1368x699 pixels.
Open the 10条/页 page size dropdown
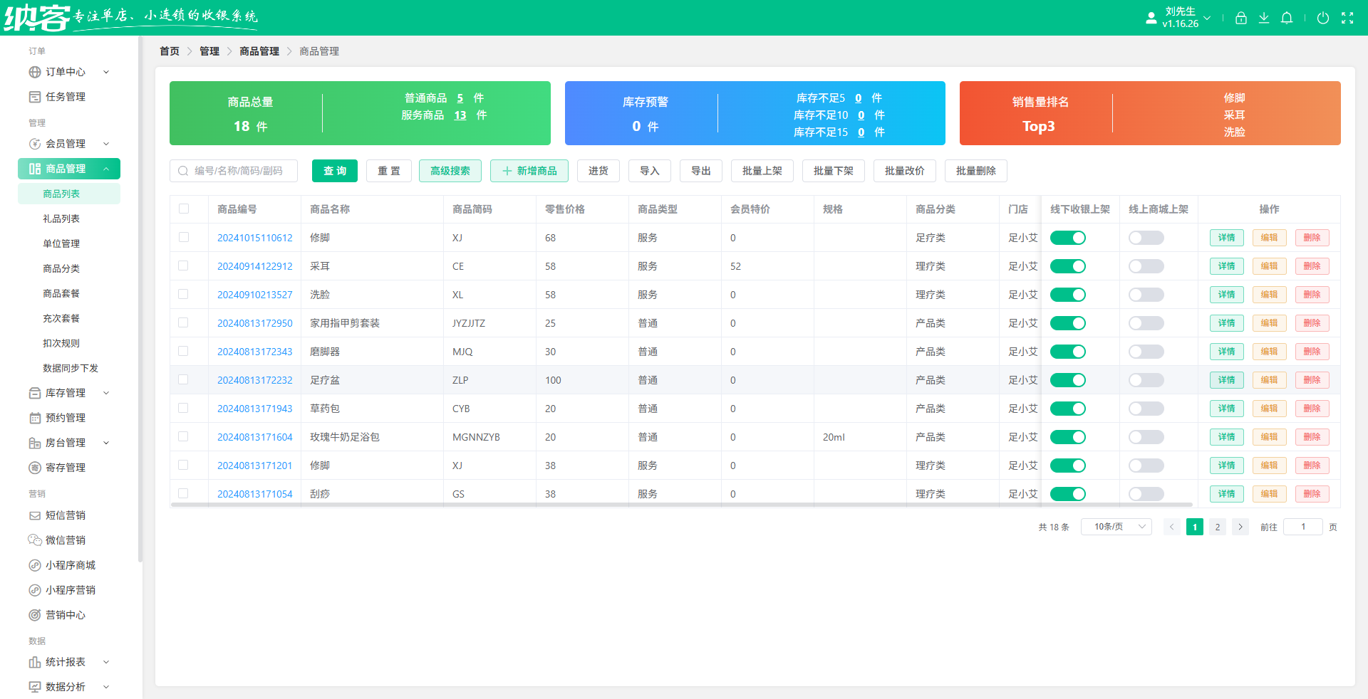(x=1116, y=527)
